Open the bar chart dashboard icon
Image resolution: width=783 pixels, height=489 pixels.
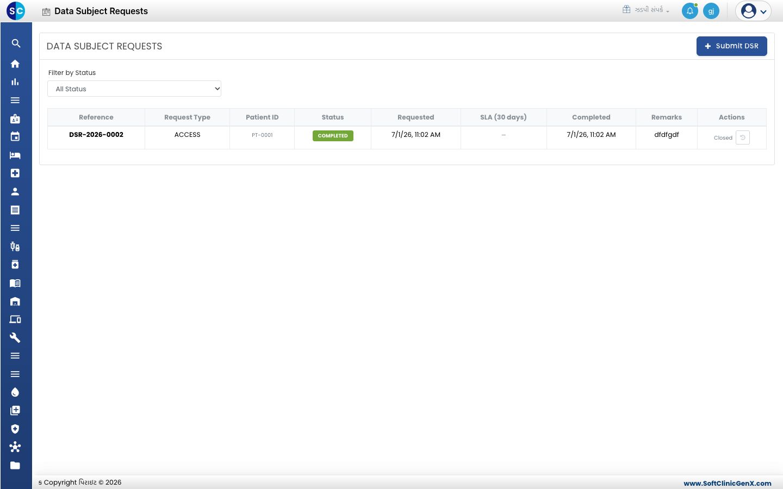(15, 82)
